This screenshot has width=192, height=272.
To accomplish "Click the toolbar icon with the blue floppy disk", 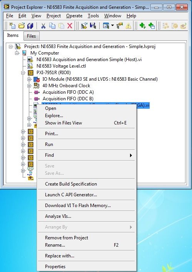I will [x=93, y=26].
